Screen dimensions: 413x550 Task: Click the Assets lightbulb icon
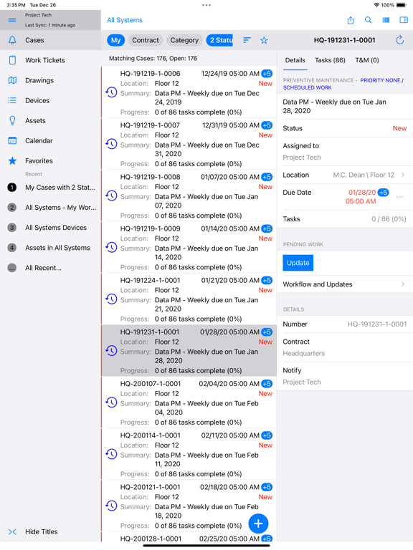(12, 120)
